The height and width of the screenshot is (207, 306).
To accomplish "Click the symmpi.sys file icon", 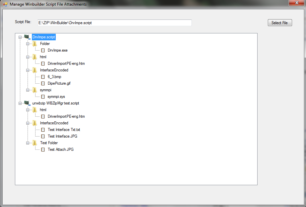I will (43, 97).
